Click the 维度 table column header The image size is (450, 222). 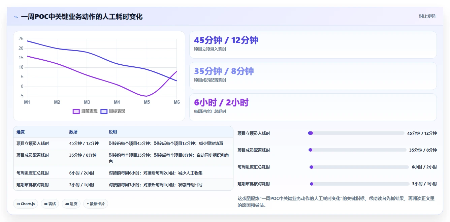click(x=21, y=132)
